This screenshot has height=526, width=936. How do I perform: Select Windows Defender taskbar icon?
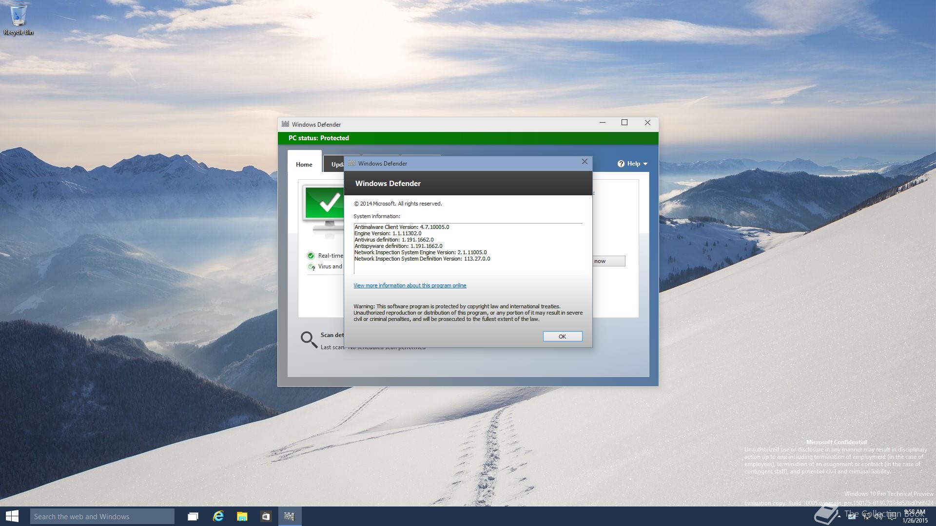point(290,516)
